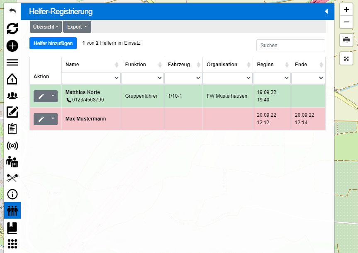Open the Übersicht dropdown menu
The image size is (358, 253).
46,27
